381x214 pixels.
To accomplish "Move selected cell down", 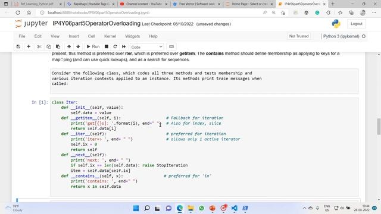I will [x=78, y=46].
